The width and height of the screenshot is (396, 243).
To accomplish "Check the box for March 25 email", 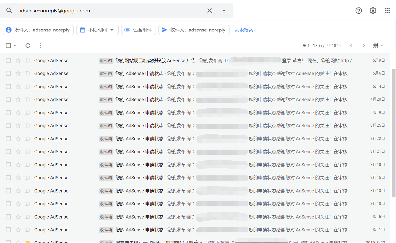I will tap(9, 126).
